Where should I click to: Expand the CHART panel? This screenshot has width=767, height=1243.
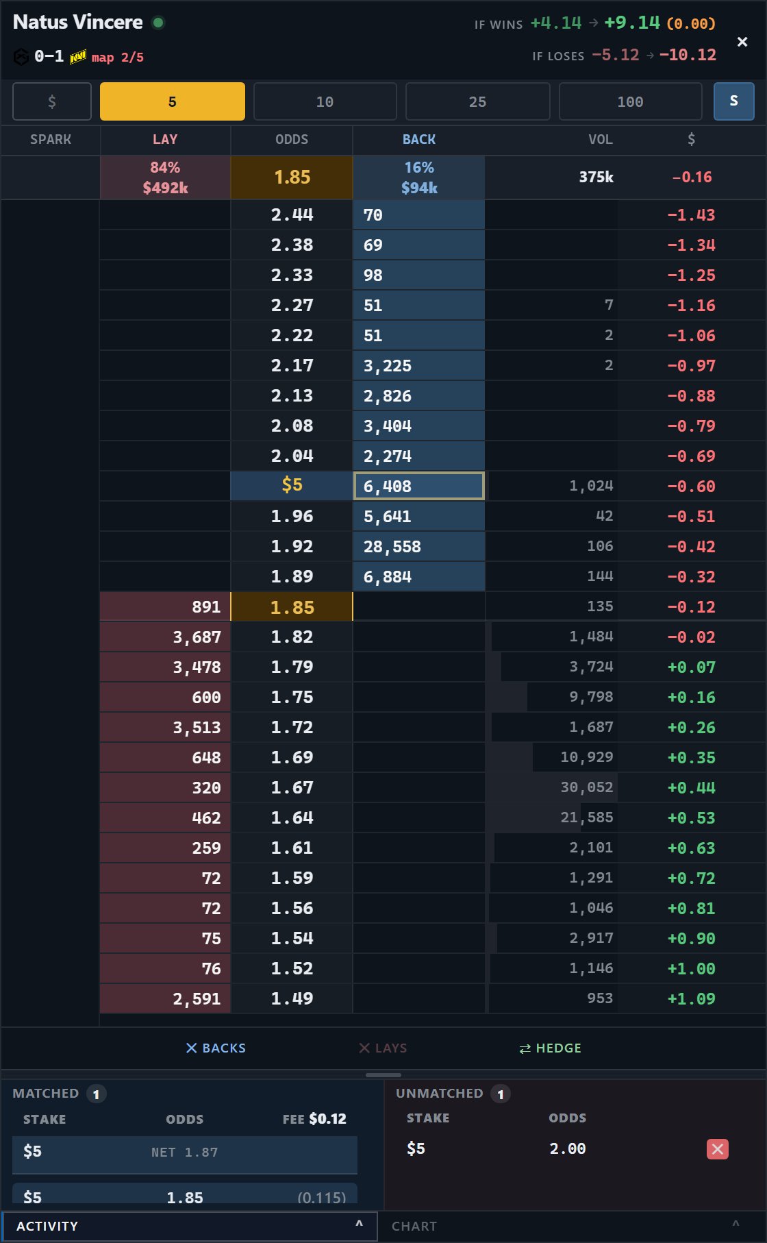pyautogui.click(x=573, y=1226)
